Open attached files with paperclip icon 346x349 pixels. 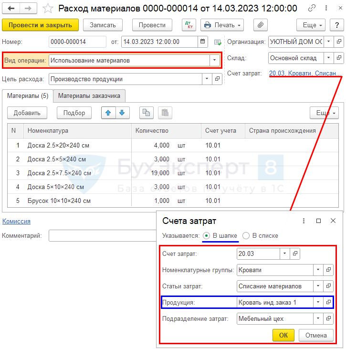(260, 25)
